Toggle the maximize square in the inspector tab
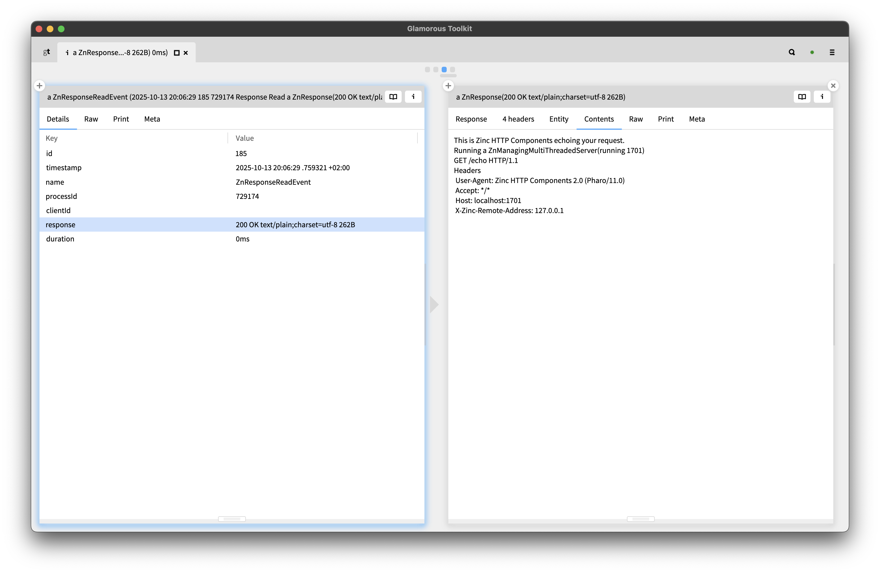The height and width of the screenshot is (573, 880). (177, 53)
